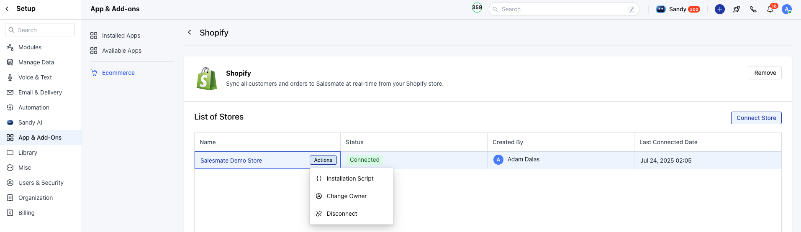The width and height of the screenshot is (801, 232).
Task: Click the Modules icon in the sidebar
Action: tap(10, 47)
